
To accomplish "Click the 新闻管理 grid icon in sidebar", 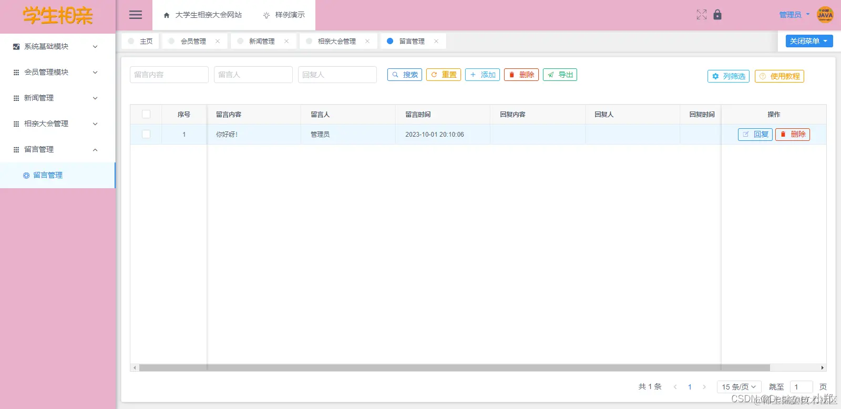I will pyautogui.click(x=16, y=98).
